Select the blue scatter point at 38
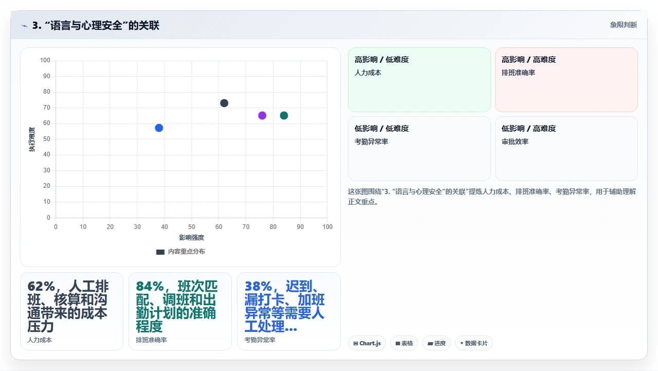658x371 pixels. [x=159, y=128]
